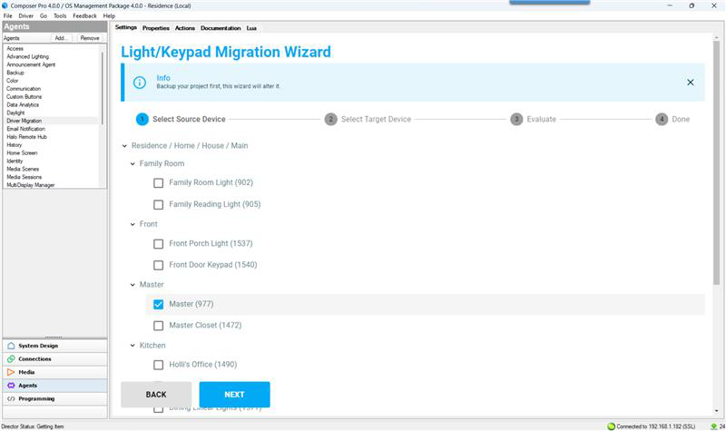Dismiss the Info banner with X
The image size is (726, 431).
point(690,83)
